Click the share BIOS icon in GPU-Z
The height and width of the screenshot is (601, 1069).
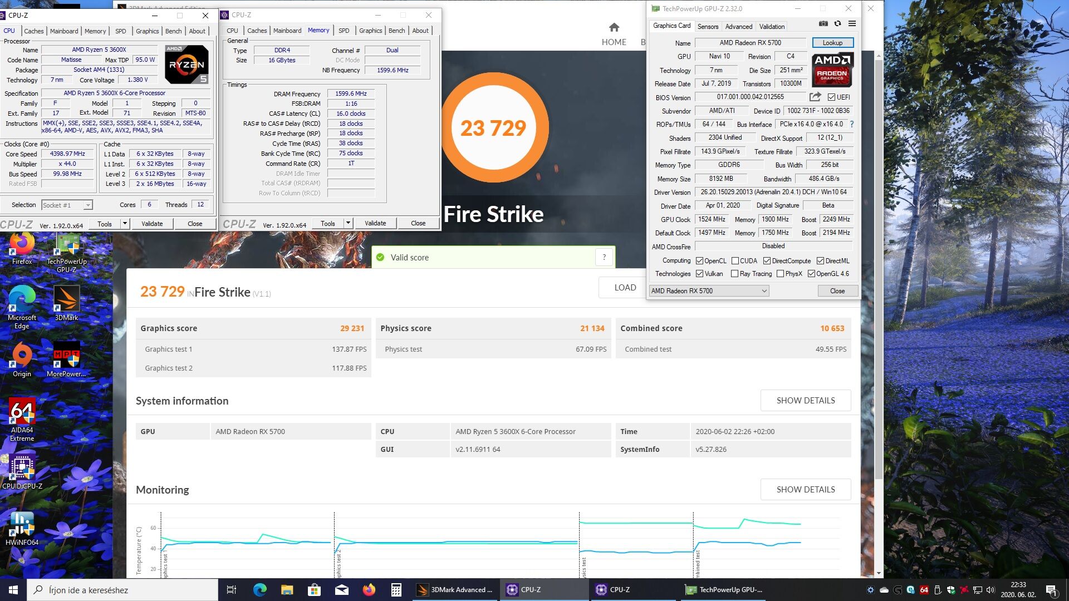[815, 97]
